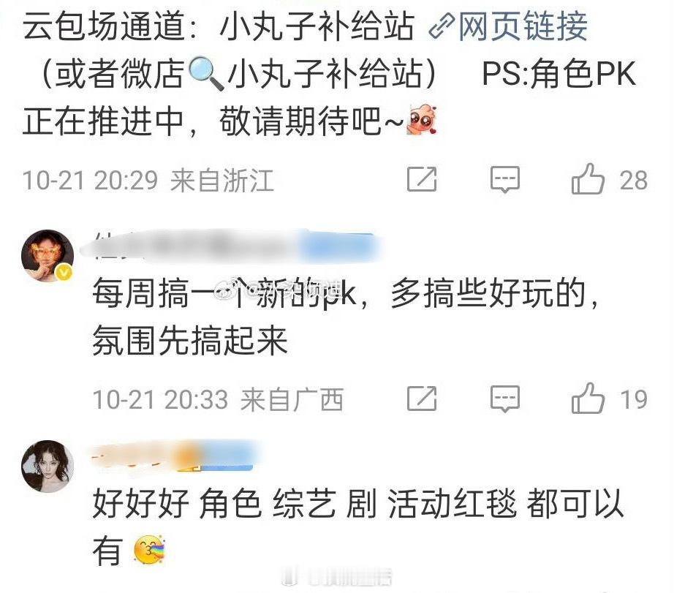Screen dimensions: 674x593
Task: Like the post showing 28 likes
Action: point(587,179)
